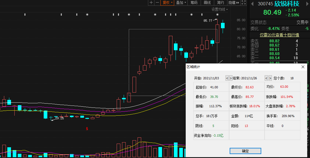The width and height of the screenshot is (310, 158).
Task: Click the minus zoom-out chart icon
Action: (x=157, y=3)
